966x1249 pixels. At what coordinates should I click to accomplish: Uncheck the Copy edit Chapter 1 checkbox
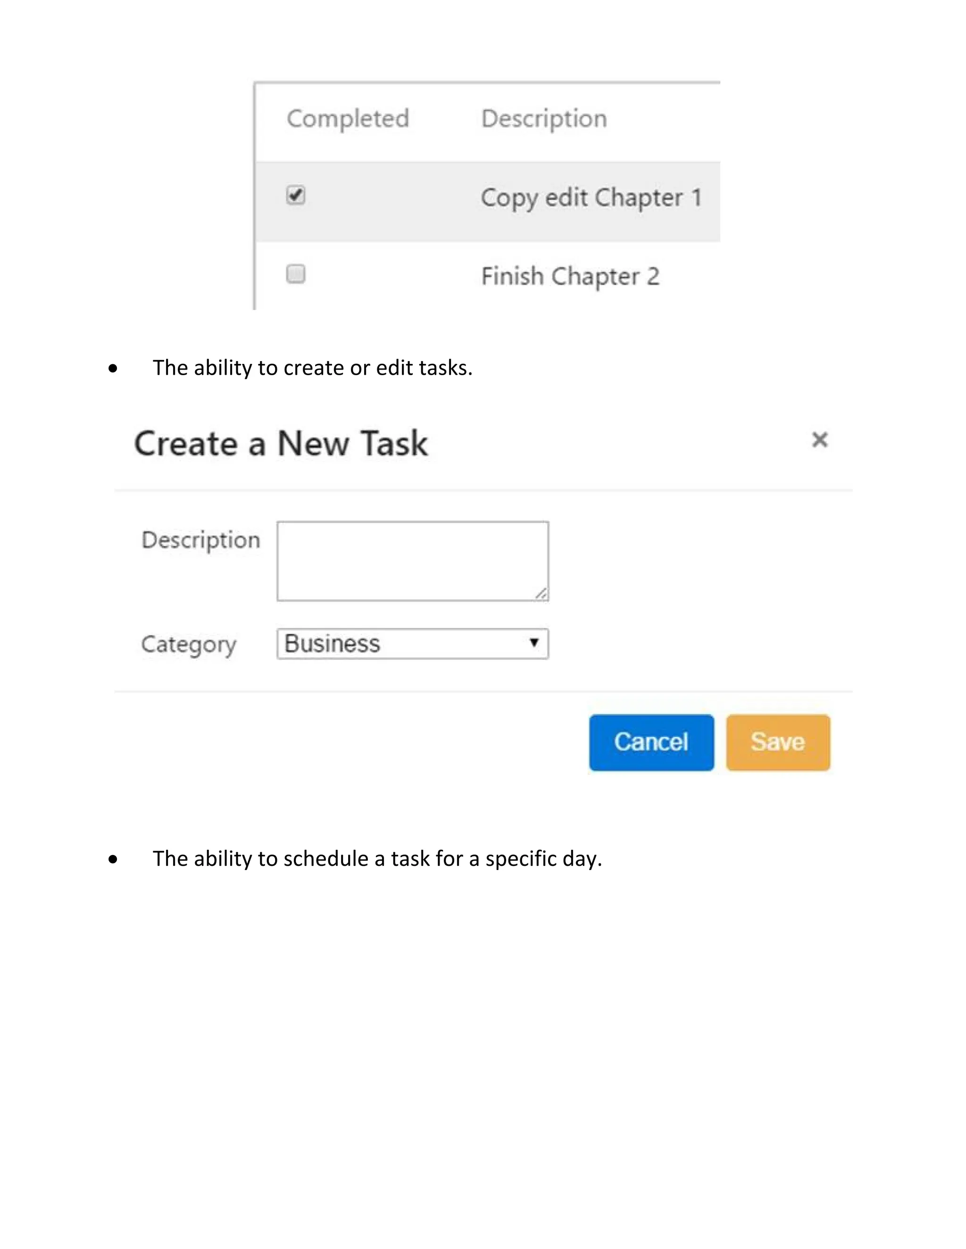click(295, 196)
